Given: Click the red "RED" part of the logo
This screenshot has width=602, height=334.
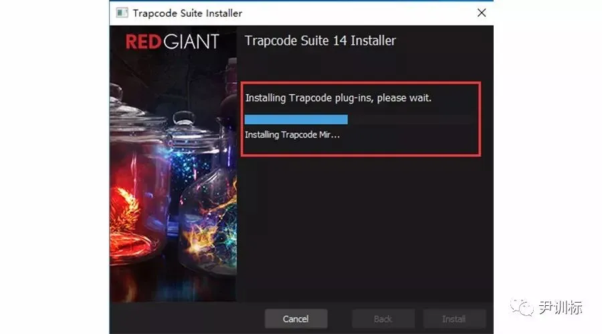Looking at the screenshot, I should coord(143,42).
